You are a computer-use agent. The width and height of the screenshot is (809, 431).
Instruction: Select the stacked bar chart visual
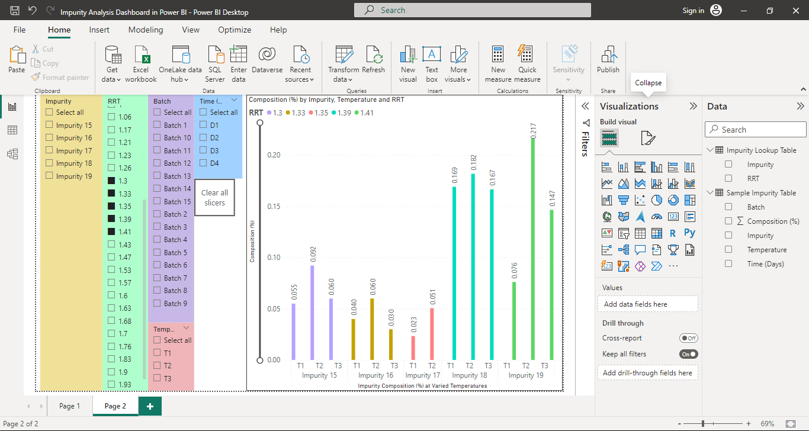click(x=606, y=166)
